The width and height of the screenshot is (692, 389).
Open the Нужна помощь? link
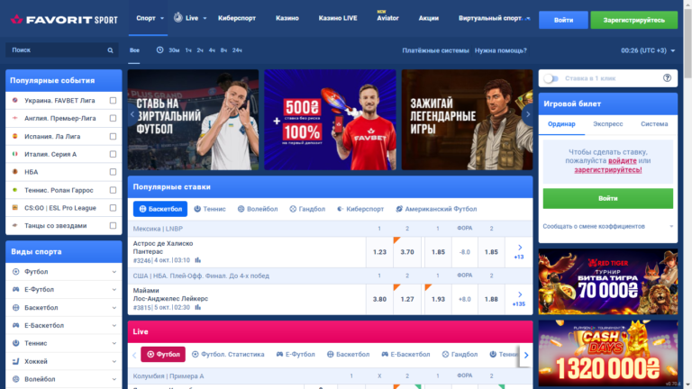(500, 50)
